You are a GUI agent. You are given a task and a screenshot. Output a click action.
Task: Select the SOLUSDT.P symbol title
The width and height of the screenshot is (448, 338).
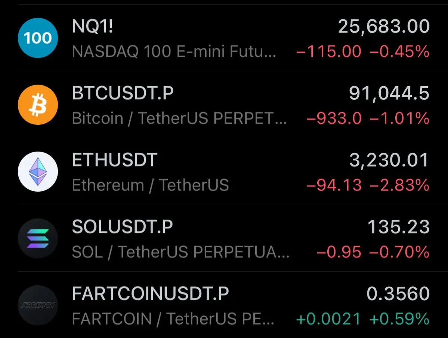coord(122,227)
